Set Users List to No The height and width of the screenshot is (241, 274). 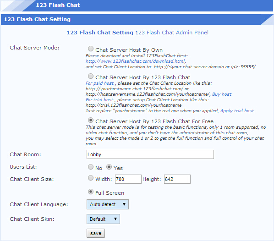[91, 167]
